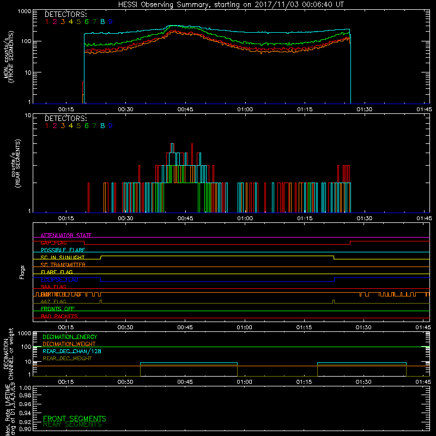Click the 1000 y-axis label on front segments plot
This screenshot has height=436, width=436.
point(24,11)
